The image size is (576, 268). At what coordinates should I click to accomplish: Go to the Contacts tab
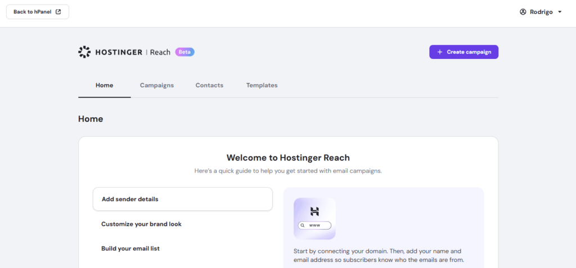209,85
